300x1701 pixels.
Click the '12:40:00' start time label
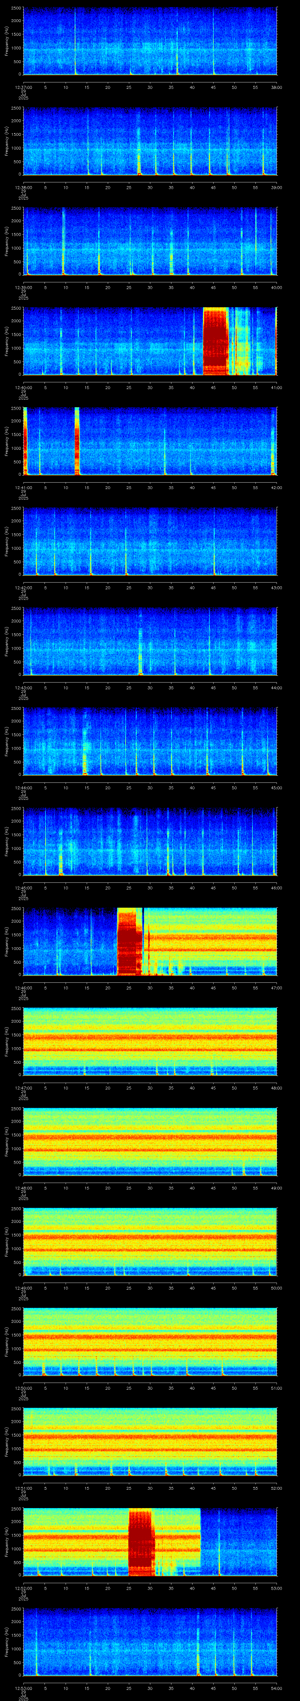(x=23, y=387)
